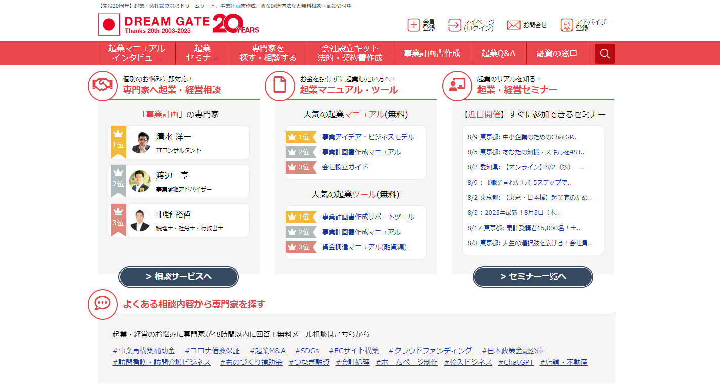The image size is (720, 388).
Task: Open the 事業計画書作成 menu item
Action: (432, 53)
